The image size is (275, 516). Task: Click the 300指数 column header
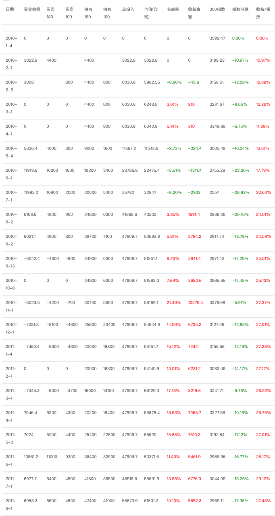click(x=217, y=9)
